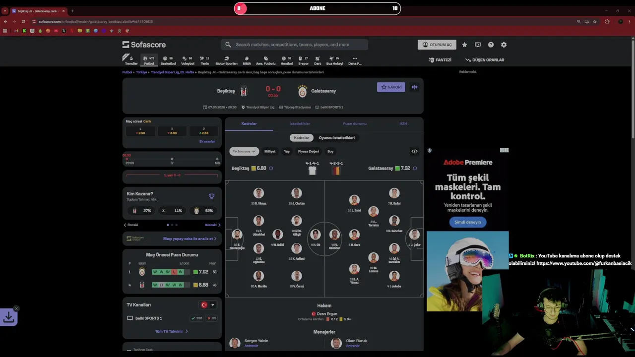Click the trophy icon in Kim Kazanır
635x357 pixels.
point(211,196)
